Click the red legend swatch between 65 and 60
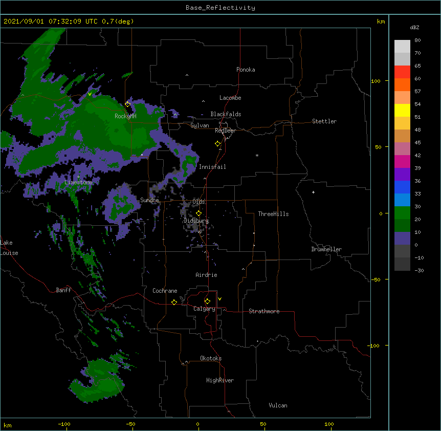Viewport: 441px width, 431px height. pos(402,72)
